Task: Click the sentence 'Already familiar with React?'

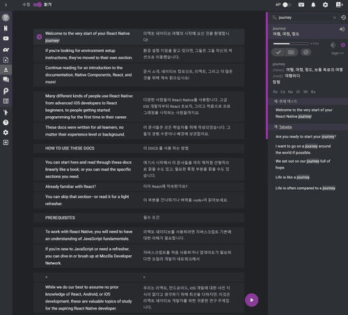Action: tap(70, 186)
